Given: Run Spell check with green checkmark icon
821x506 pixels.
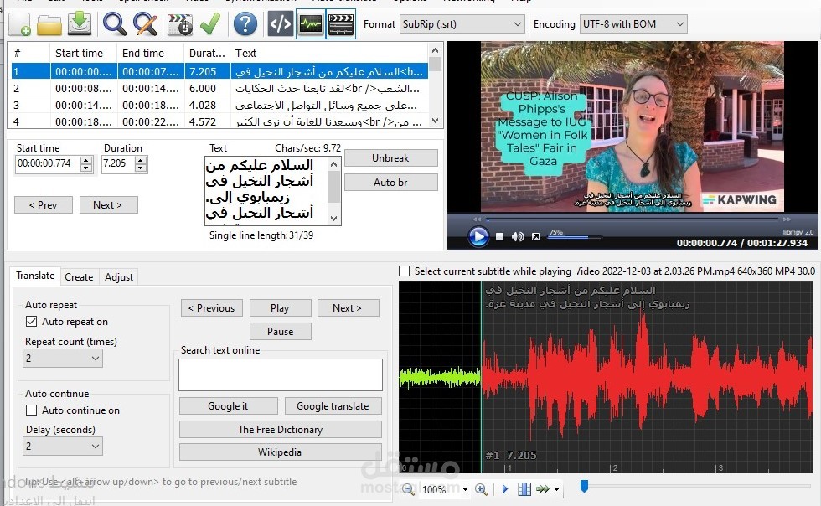Looking at the screenshot, I should (x=210, y=24).
